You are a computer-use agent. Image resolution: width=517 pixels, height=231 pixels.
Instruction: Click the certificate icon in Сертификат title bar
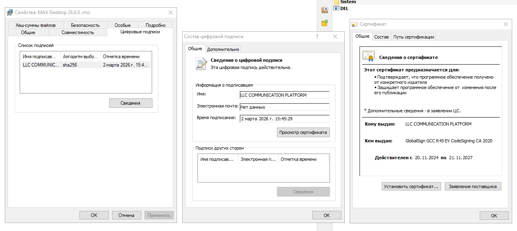[x=355, y=24]
